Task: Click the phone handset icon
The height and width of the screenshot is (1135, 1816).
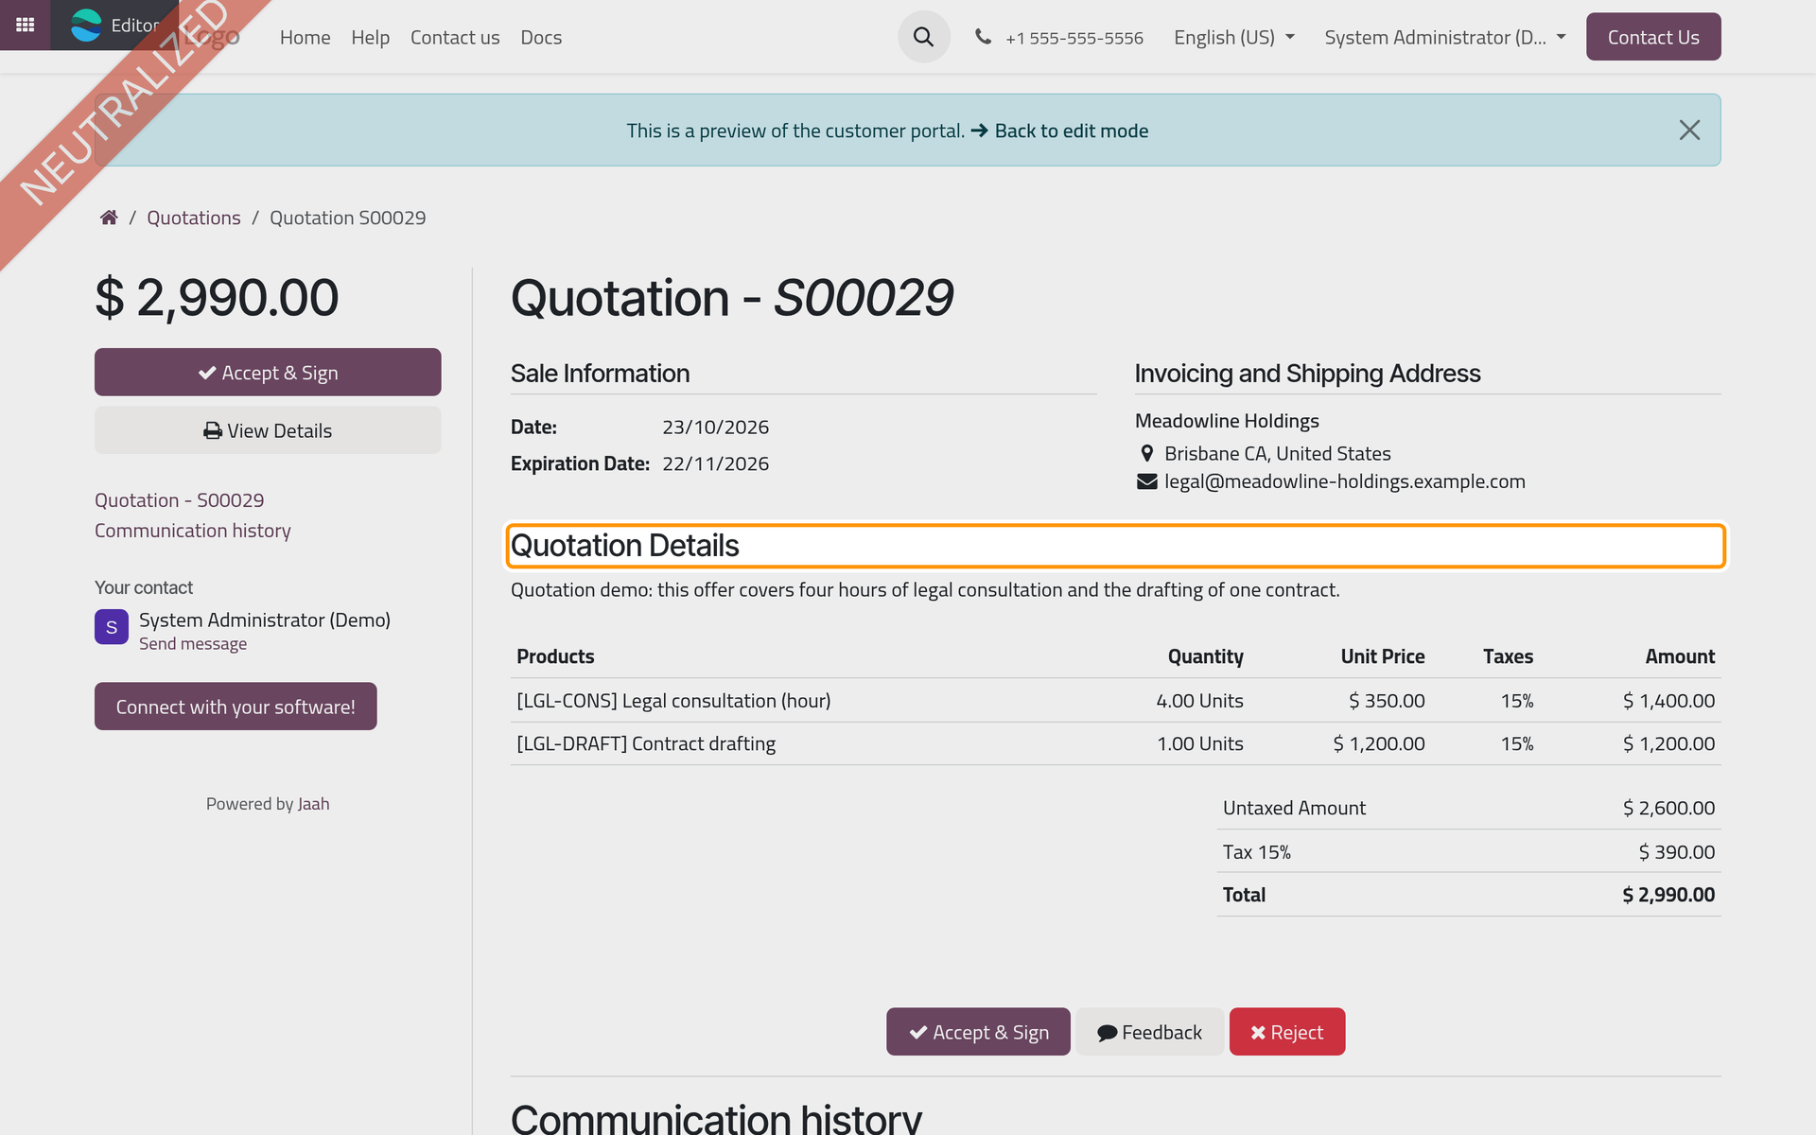Action: (984, 37)
